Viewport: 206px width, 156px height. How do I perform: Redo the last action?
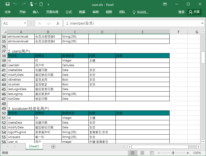[x=24, y=4]
